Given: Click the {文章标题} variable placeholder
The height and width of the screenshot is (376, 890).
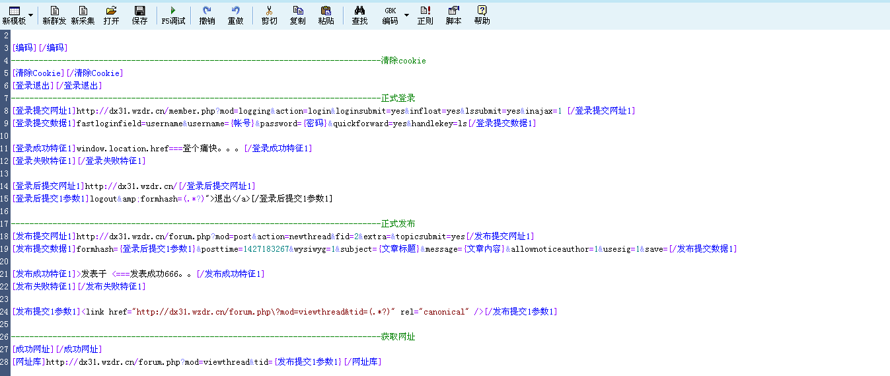Looking at the screenshot, I should pyautogui.click(x=398, y=249).
